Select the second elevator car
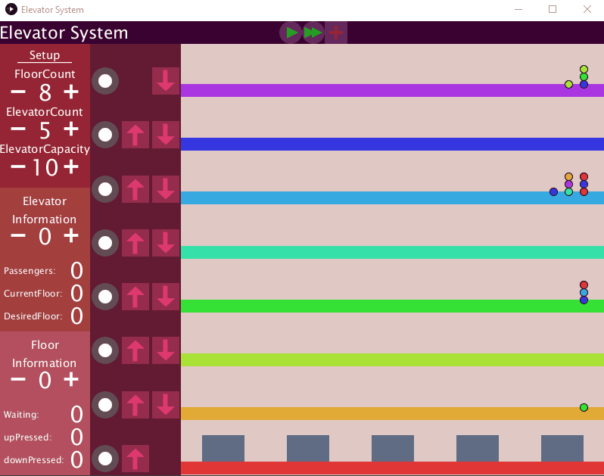Screen dimensions: 604x476 coord(308,448)
